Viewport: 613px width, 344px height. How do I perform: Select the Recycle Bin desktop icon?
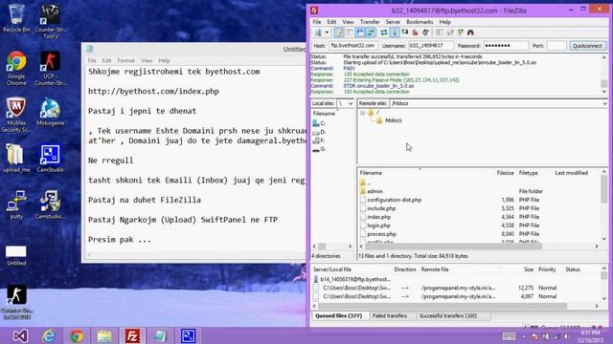(x=16, y=18)
